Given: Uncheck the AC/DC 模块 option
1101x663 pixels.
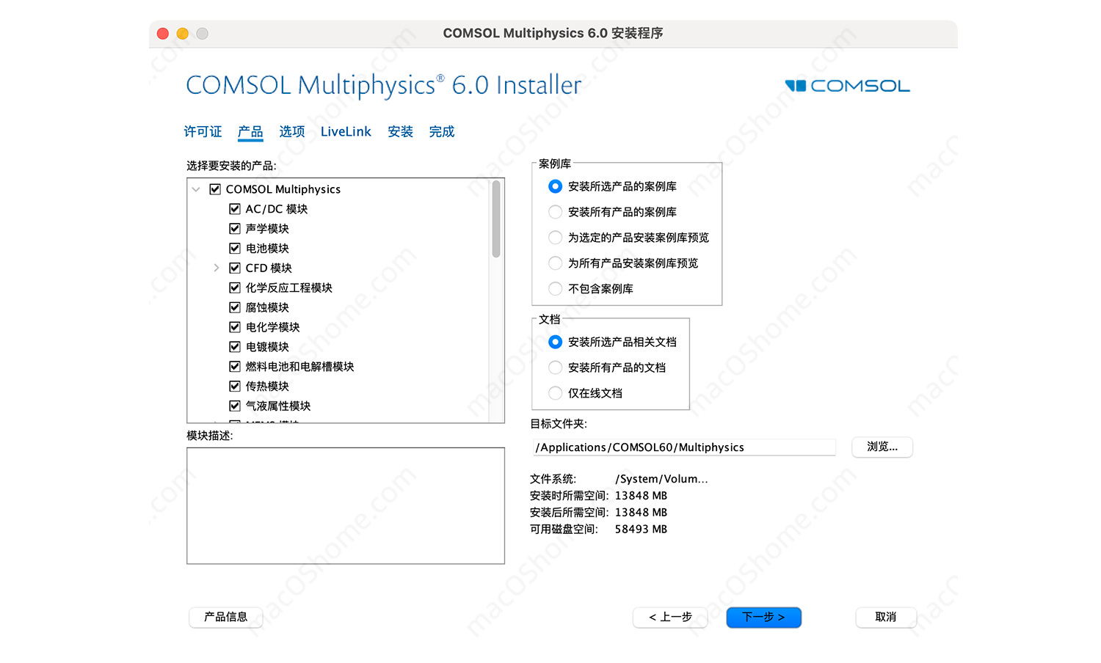Looking at the screenshot, I should 234,208.
